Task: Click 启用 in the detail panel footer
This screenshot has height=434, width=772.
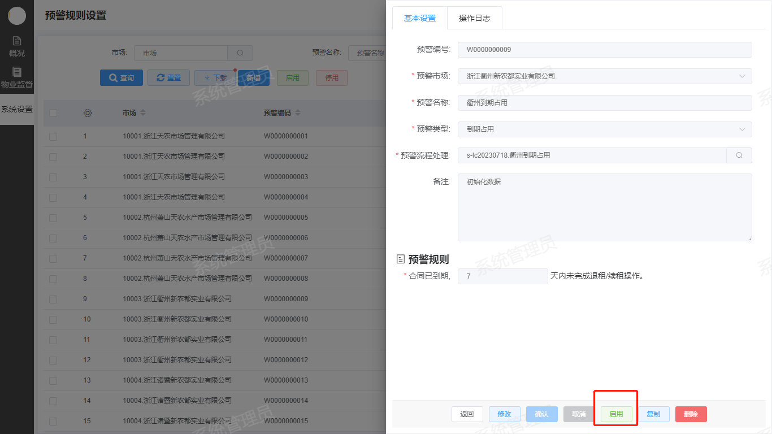Action: [x=617, y=414]
